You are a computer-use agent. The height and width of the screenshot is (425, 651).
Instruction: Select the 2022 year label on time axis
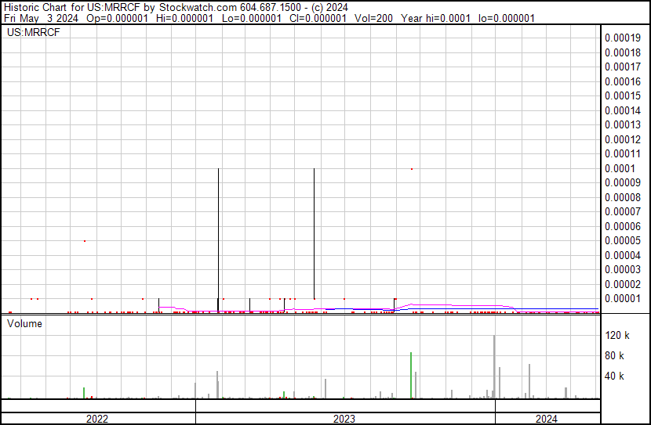click(97, 419)
